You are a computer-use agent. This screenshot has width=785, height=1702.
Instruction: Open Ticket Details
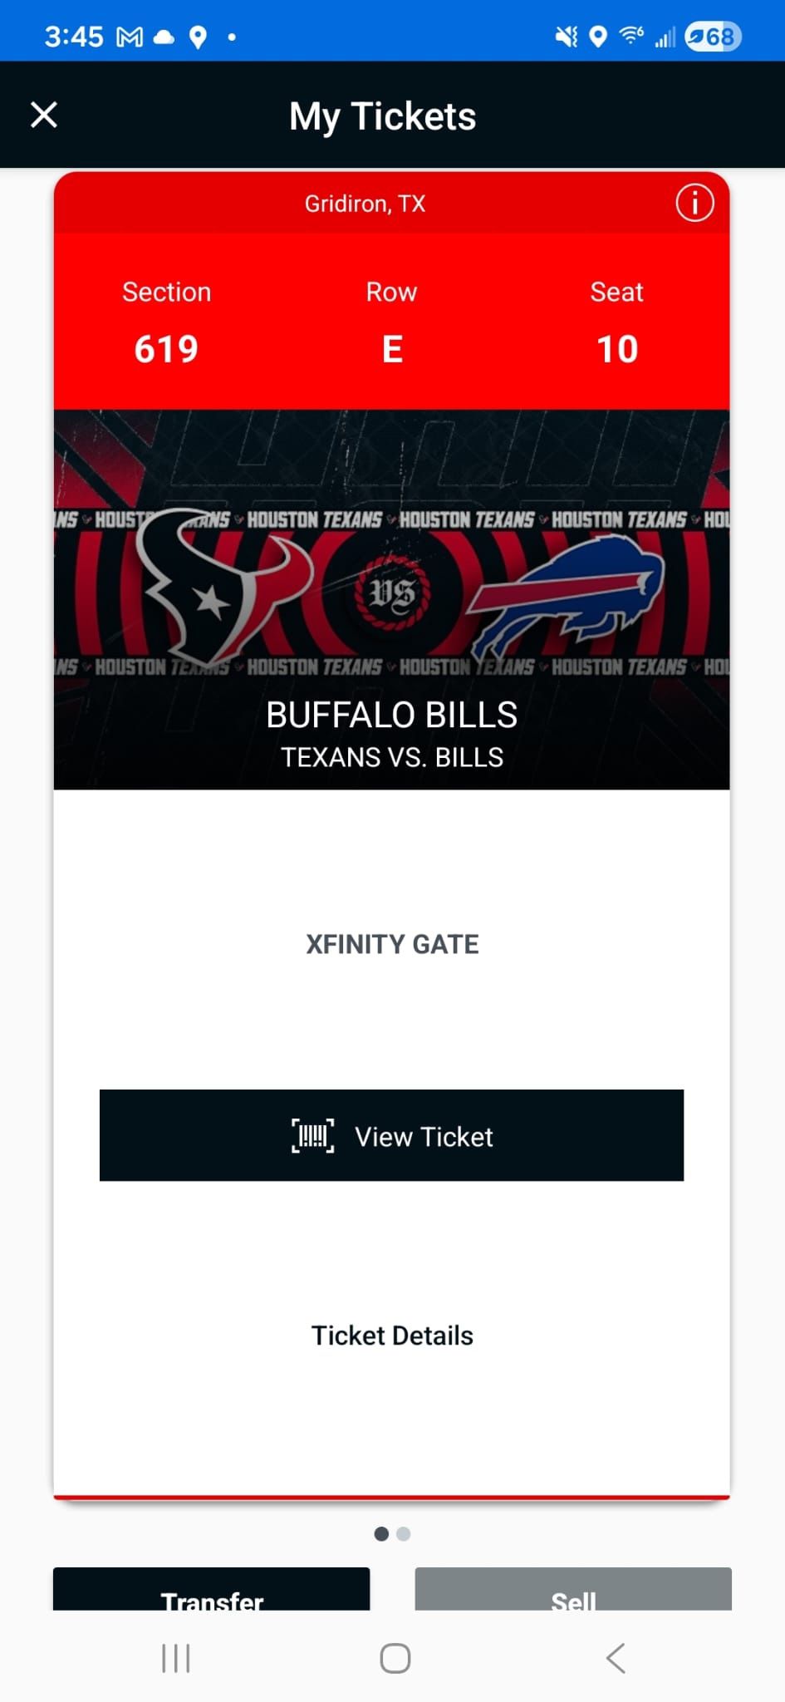click(x=392, y=1335)
